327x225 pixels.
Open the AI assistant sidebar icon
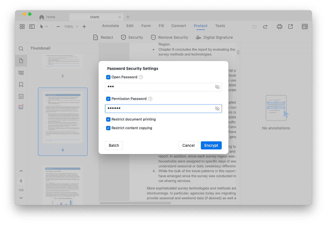[21, 107]
